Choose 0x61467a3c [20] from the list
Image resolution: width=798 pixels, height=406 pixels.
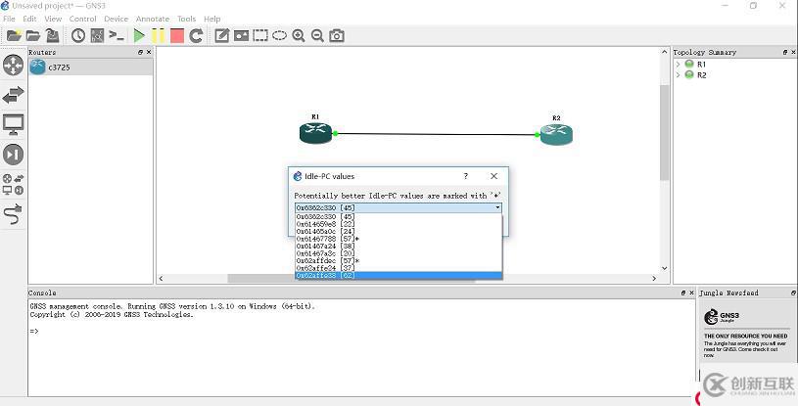click(399, 253)
